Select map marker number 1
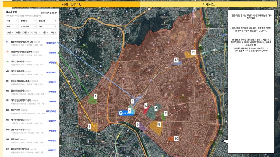280x157 pixels. (x=132, y=101)
